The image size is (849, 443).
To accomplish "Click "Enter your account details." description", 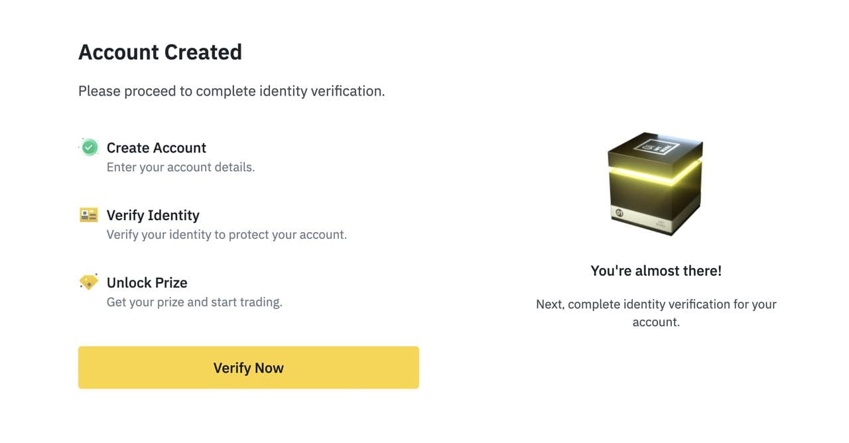I will (x=180, y=167).
